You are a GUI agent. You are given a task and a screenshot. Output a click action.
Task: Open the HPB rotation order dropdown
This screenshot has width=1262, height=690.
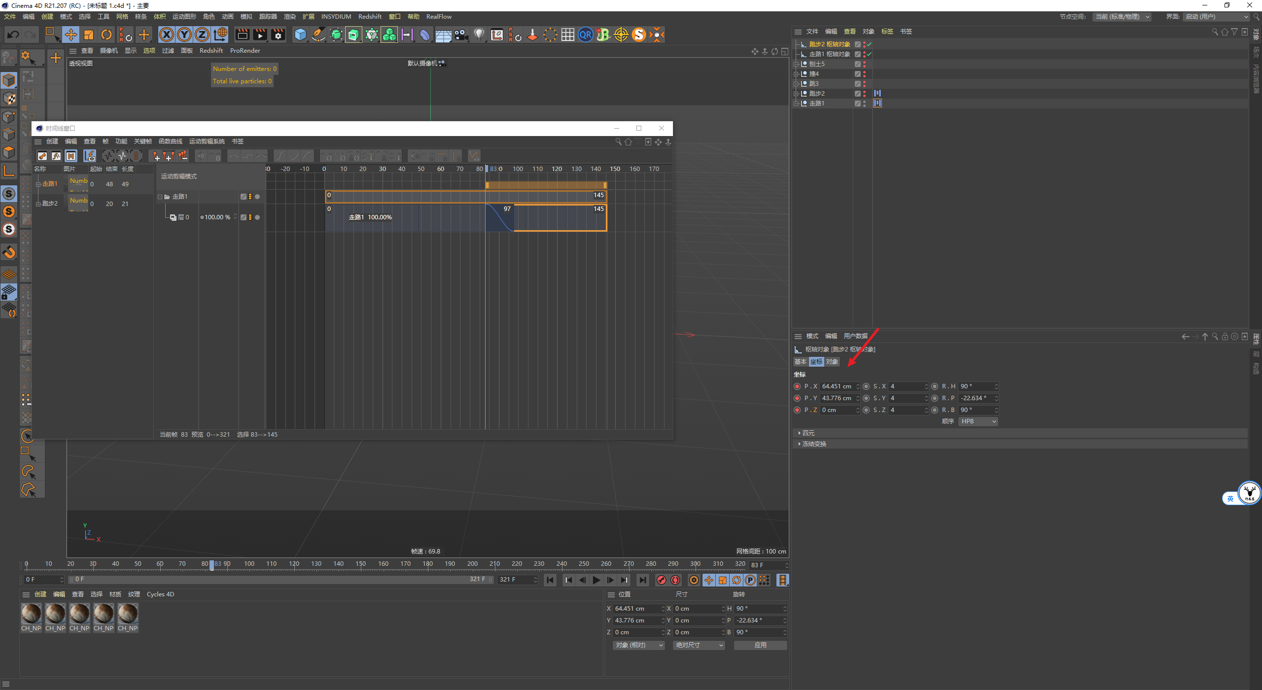tap(978, 421)
